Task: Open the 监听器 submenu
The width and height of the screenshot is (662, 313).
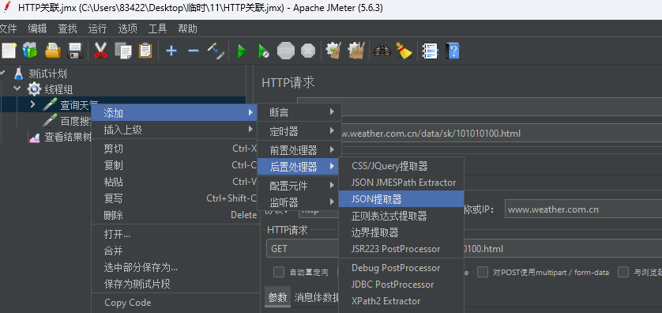Action: 299,202
